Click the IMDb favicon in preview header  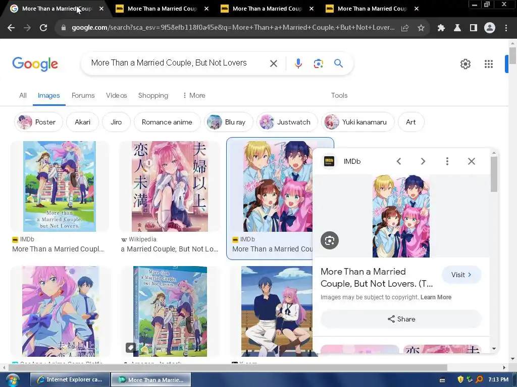329,161
